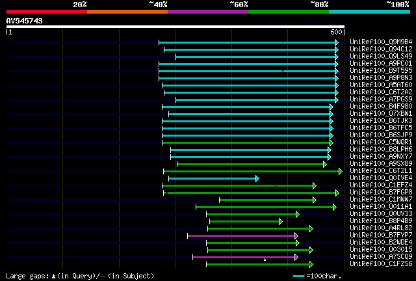Click the short cyan Q0IVE4 alignment bar

point(213,178)
